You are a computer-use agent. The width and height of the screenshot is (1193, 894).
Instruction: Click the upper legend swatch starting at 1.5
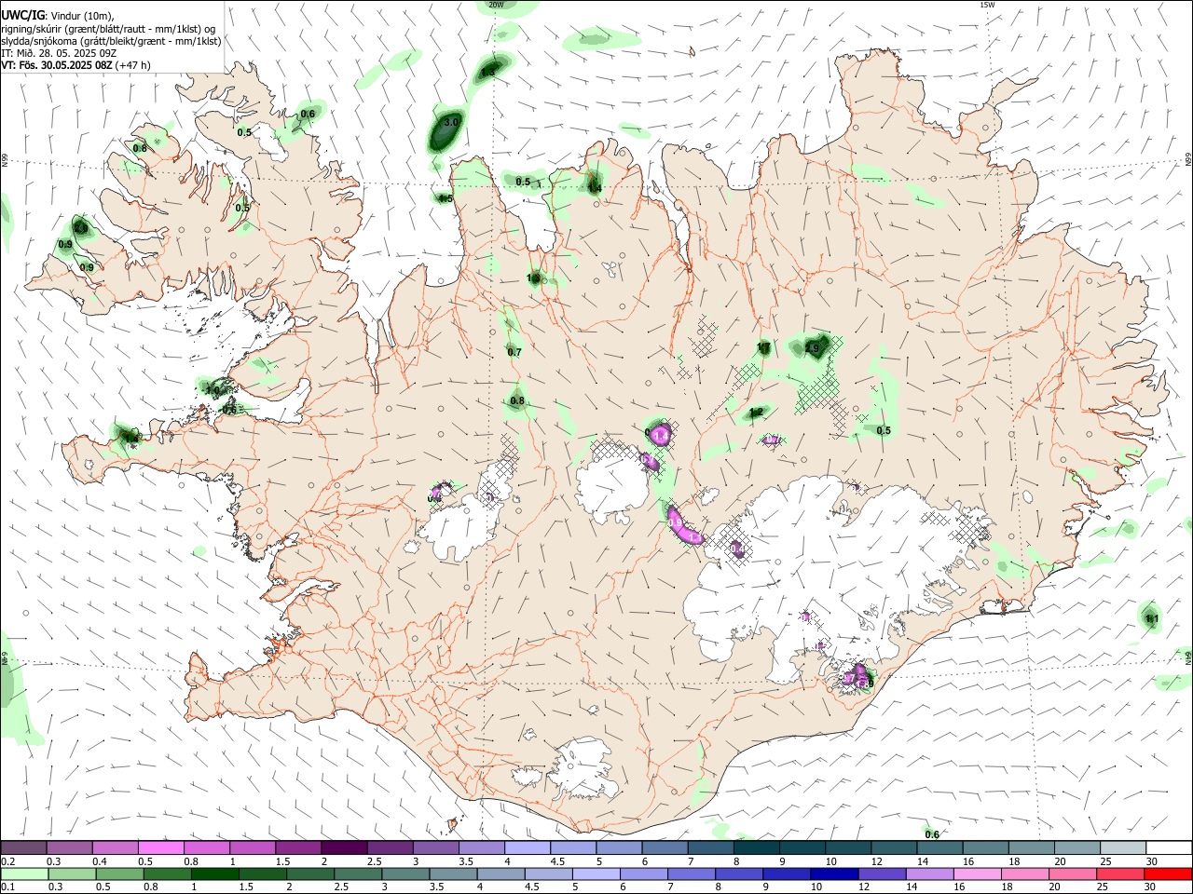pyautogui.click(x=297, y=847)
